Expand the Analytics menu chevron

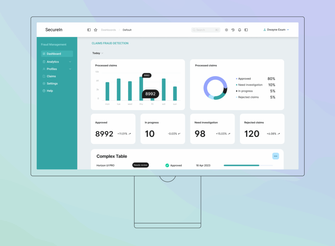coord(70,62)
